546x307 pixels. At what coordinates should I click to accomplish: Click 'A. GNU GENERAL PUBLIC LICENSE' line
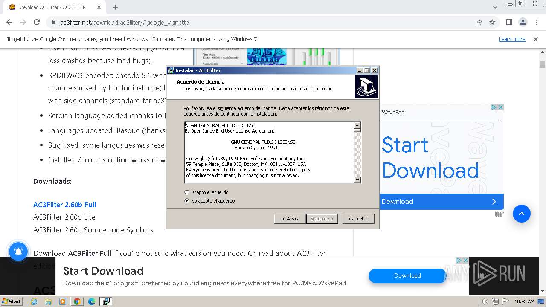[x=220, y=125]
